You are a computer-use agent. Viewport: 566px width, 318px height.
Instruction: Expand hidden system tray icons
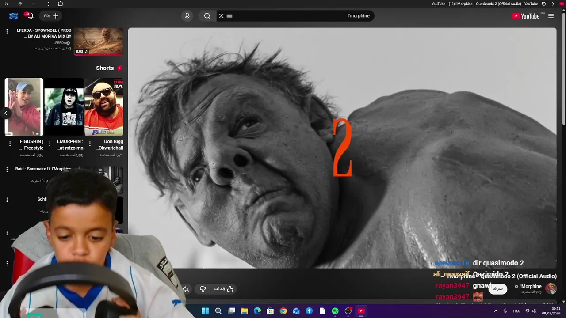coord(495,311)
